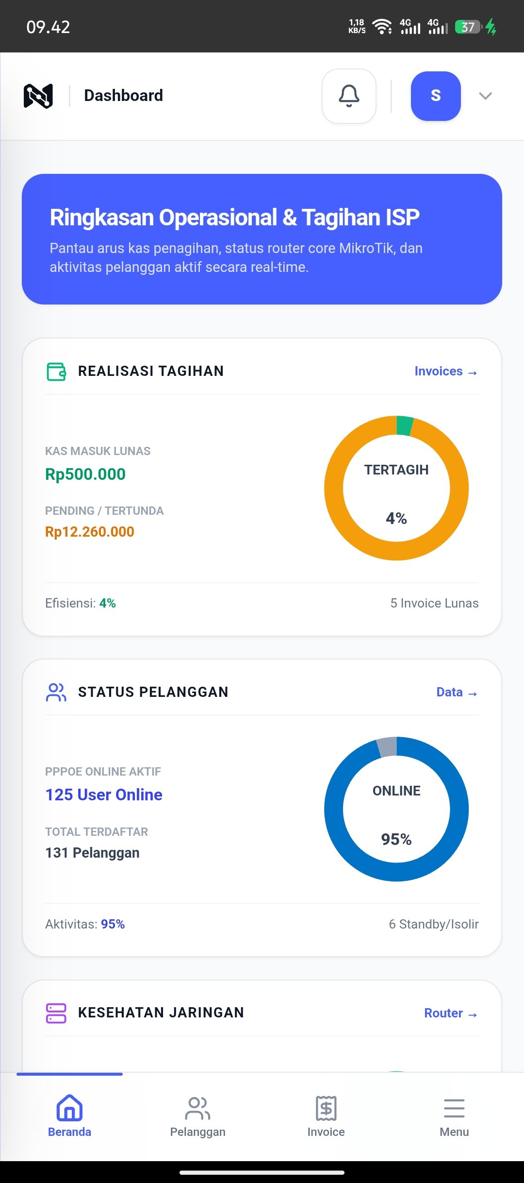Open the Router link
The height and width of the screenshot is (1183, 524).
click(x=451, y=1013)
